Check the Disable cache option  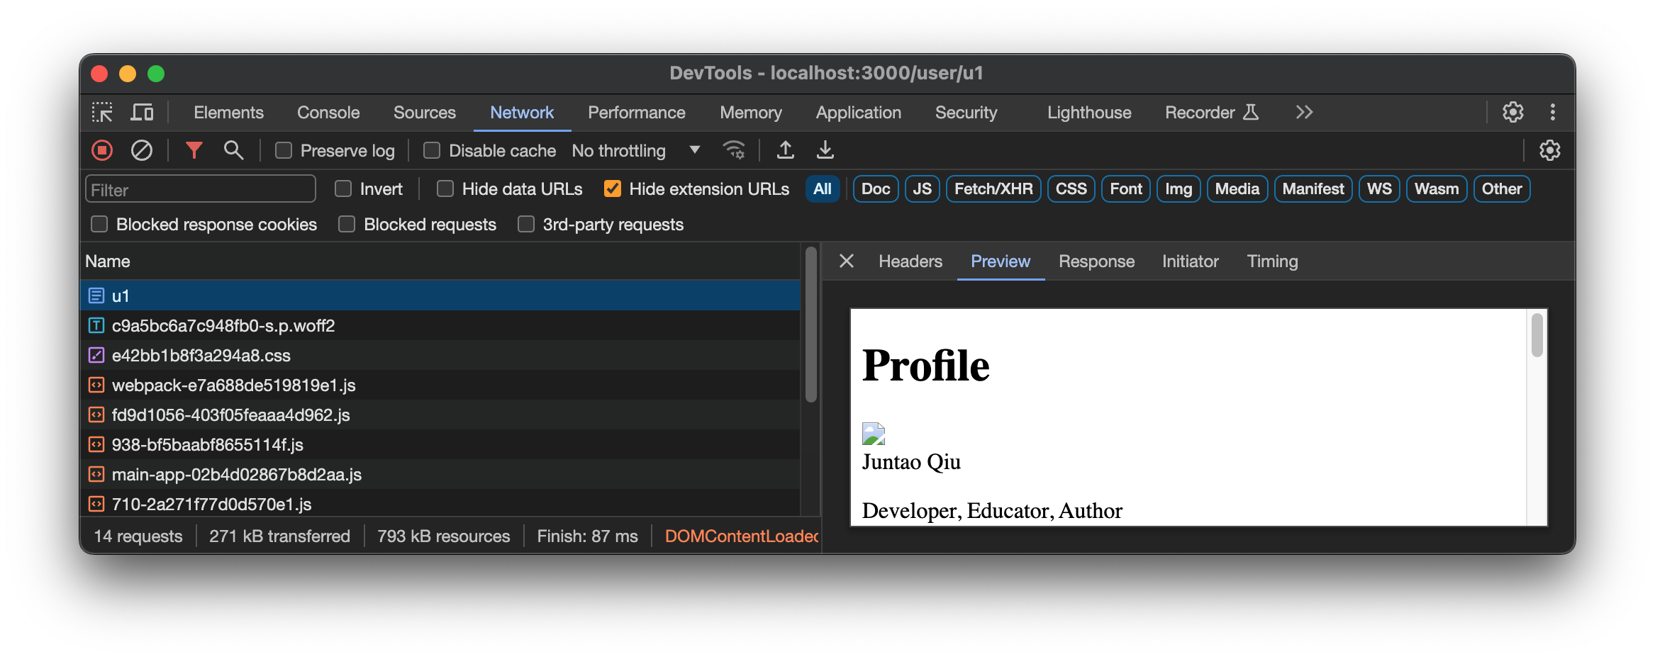click(x=432, y=151)
